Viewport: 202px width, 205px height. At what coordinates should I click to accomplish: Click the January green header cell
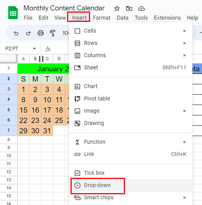(43, 69)
